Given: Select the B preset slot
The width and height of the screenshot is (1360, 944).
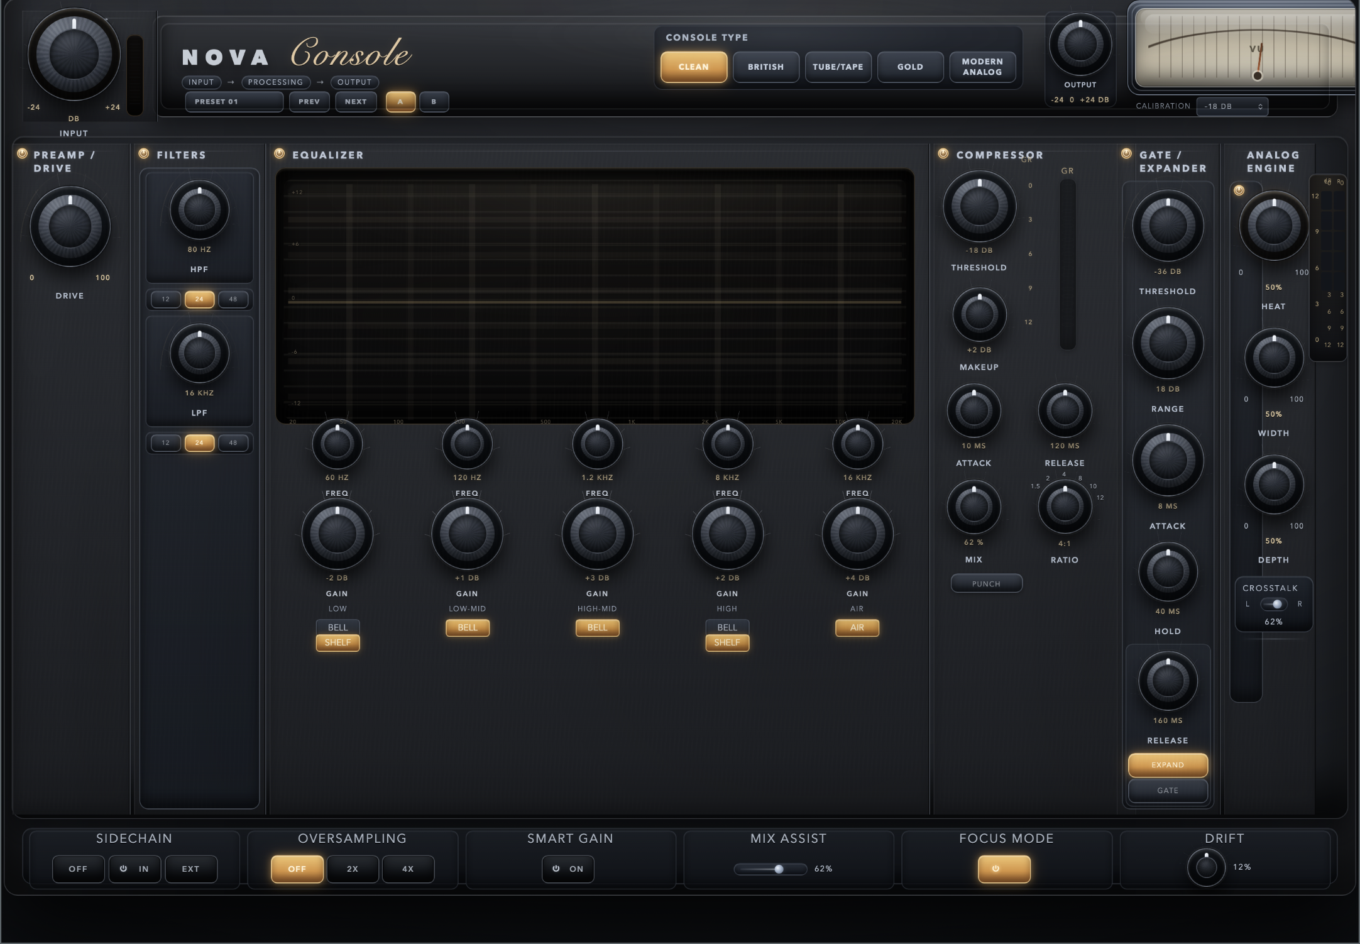Looking at the screenshot, I should point(434,101).
